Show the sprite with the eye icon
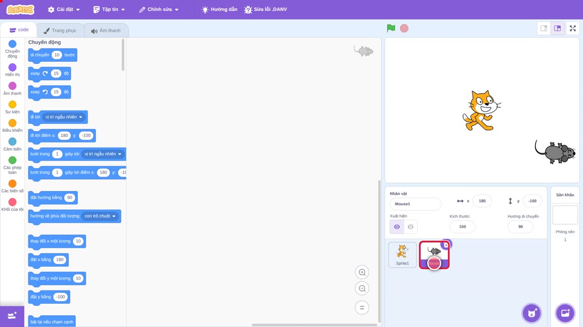 tap(397, 227)
